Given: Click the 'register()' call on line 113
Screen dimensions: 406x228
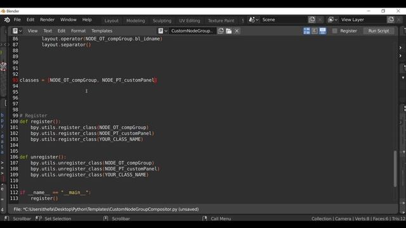Looking at the screenshot, I should (44, 198).
